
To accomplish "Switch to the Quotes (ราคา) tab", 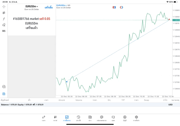I will click(44, 118).
